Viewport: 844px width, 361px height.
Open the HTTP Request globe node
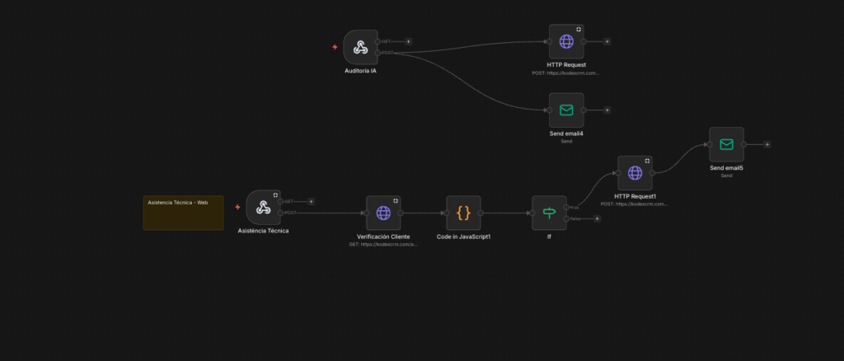(x=566, y=41)
